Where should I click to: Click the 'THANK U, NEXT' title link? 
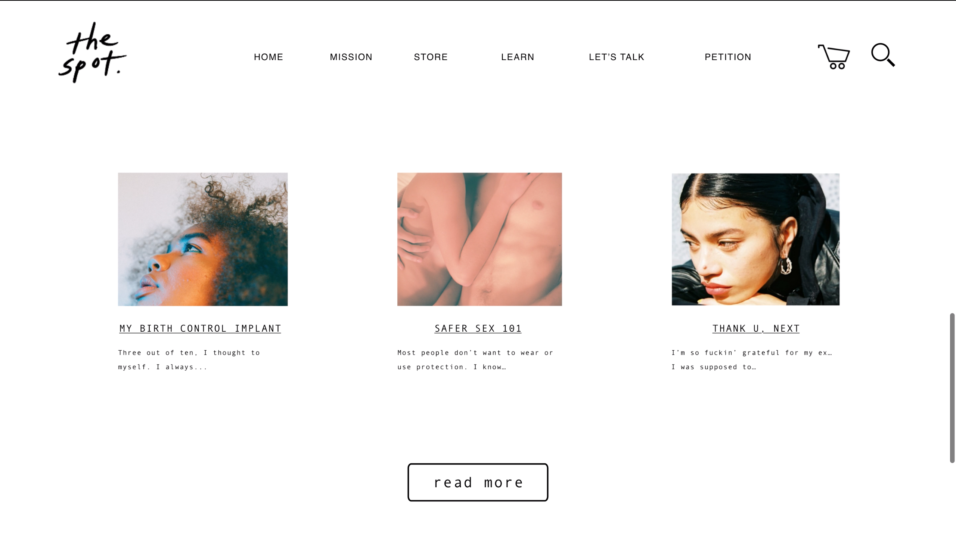[756, 328]
